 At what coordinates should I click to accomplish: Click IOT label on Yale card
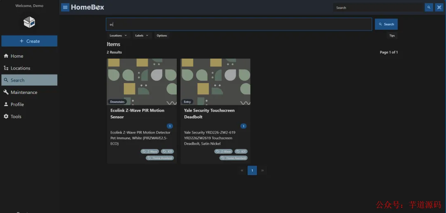[241, 152]
